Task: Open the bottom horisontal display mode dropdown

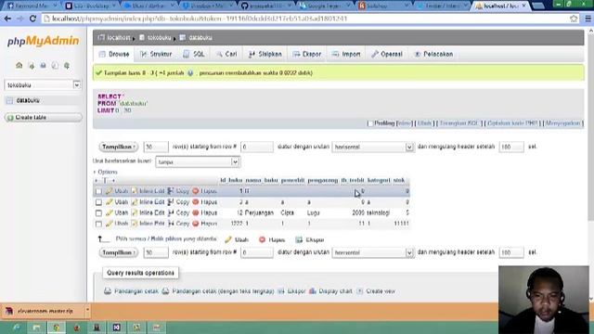Action: click(373, 252)
